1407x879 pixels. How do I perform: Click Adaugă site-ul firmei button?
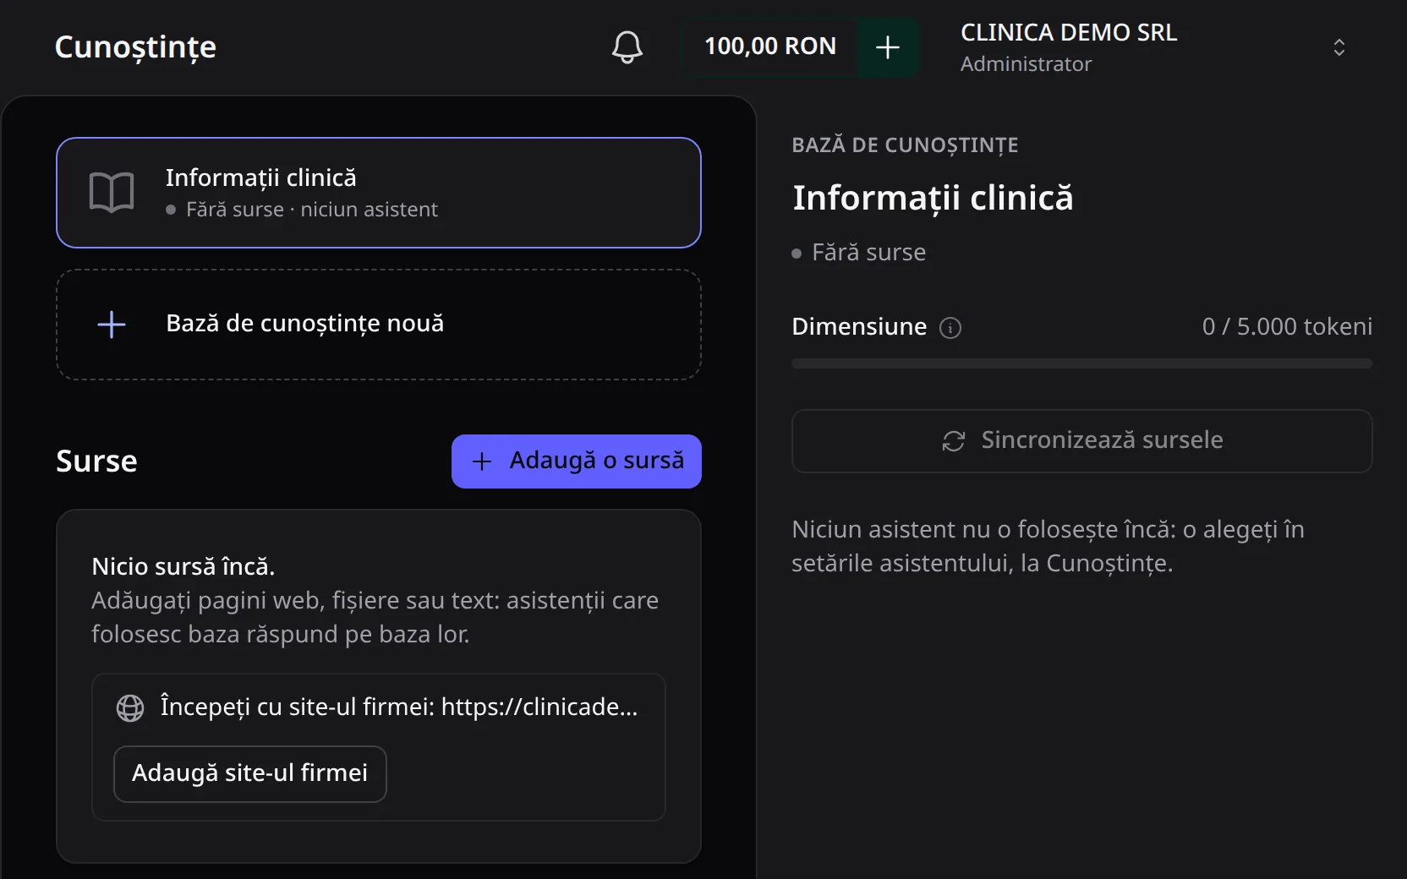click(250, 773)
